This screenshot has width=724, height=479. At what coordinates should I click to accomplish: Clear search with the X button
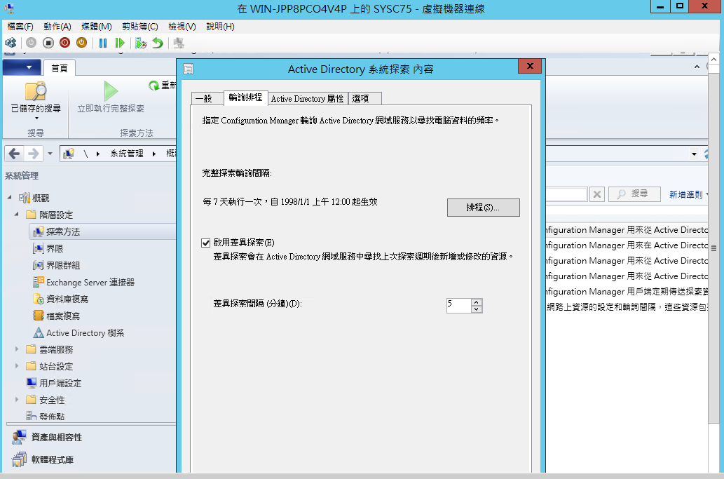596,194
